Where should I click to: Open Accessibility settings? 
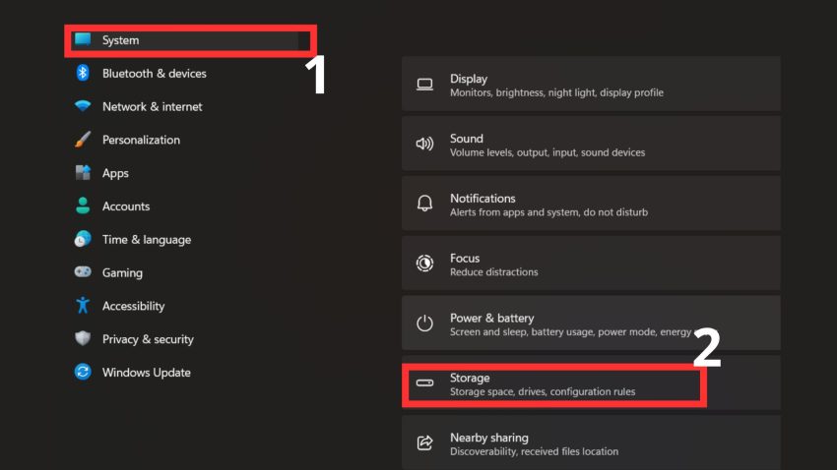134,306
